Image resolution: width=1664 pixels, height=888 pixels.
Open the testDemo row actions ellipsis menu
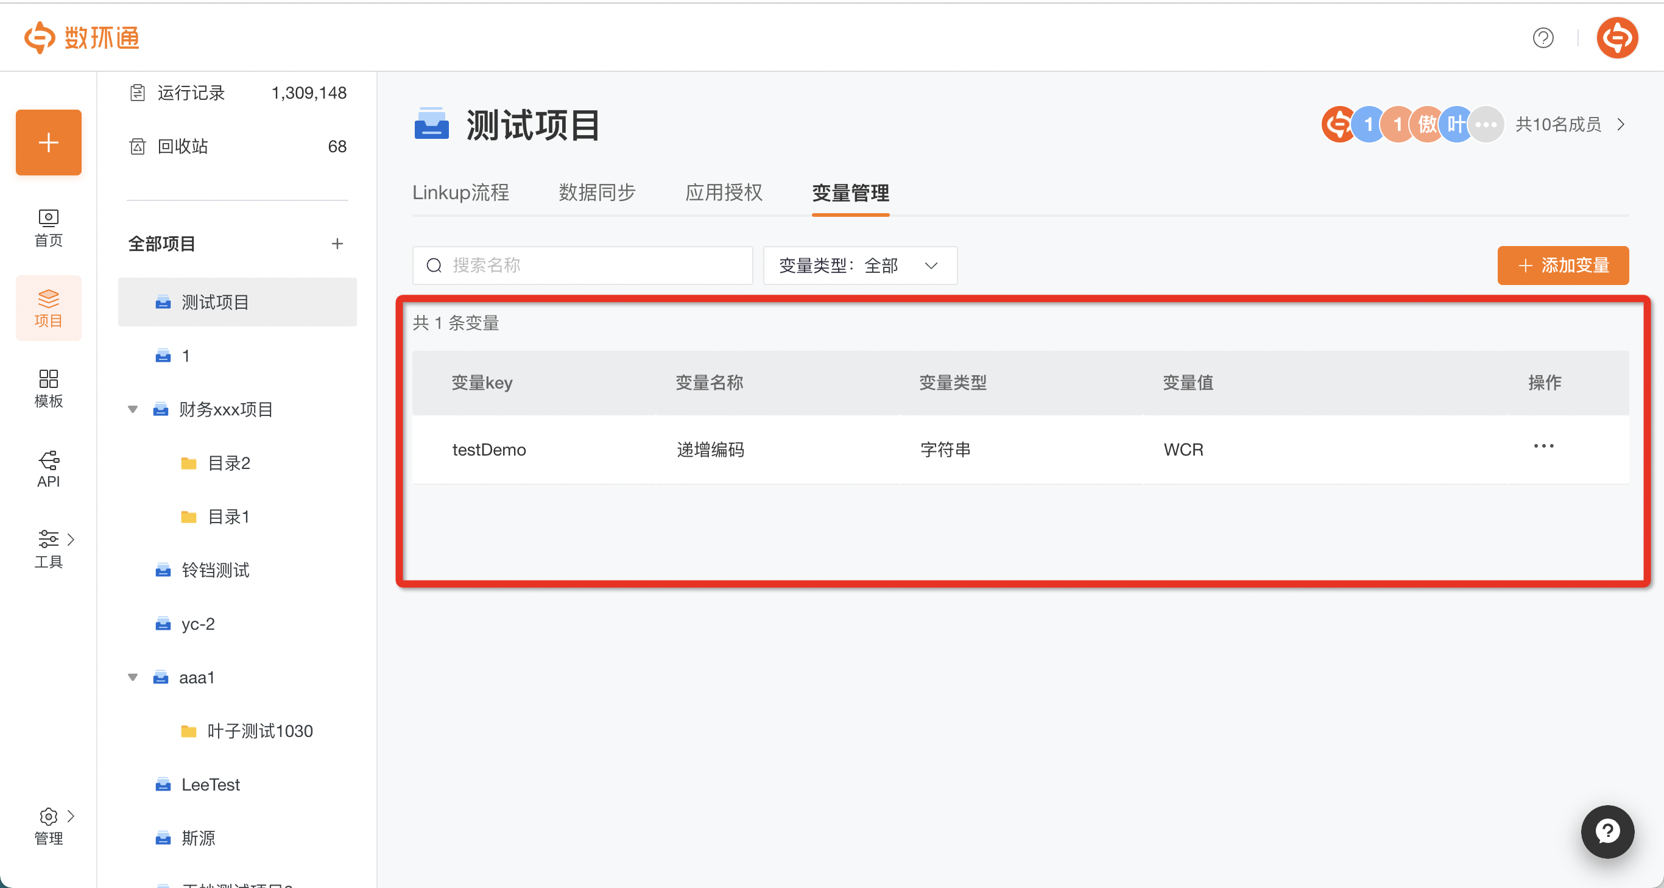[x=1543, y=446]
